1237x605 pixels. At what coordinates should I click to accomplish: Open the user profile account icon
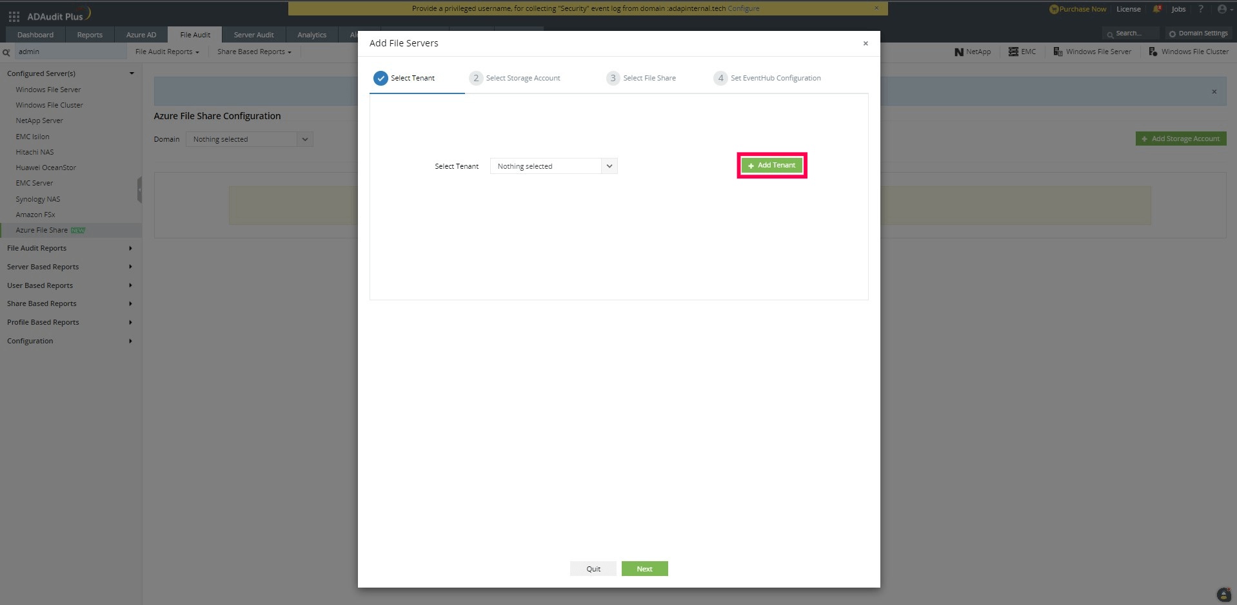click(1223, 9)
